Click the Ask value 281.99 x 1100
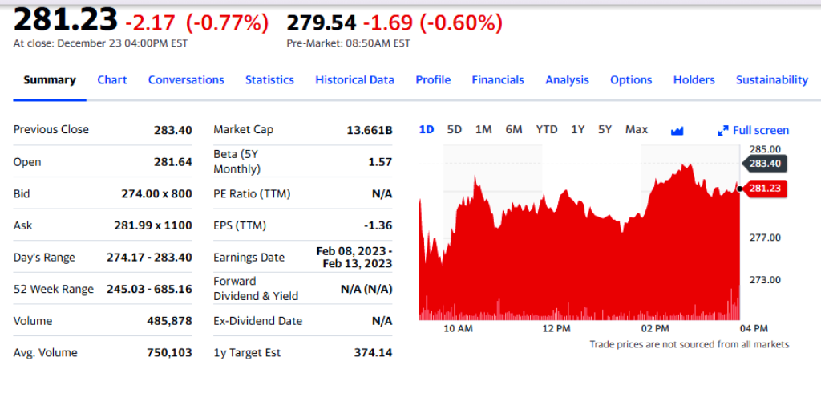The image size is (821, 406). click(x=153, y=225)
